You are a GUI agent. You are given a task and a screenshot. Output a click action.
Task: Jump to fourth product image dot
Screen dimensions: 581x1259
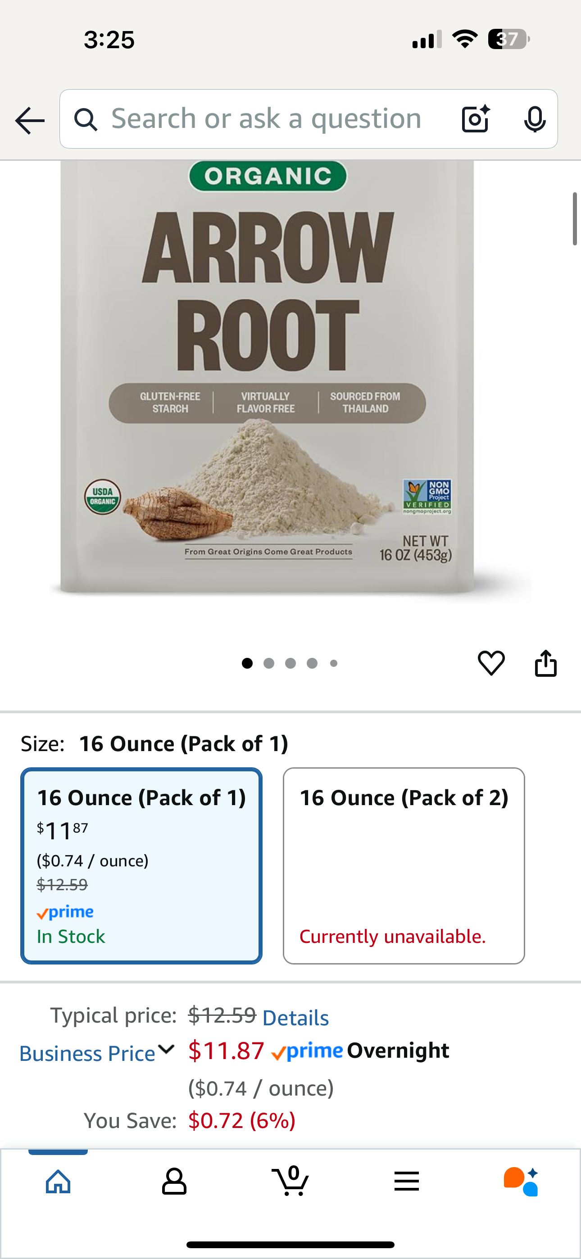(x=312, y=663)
